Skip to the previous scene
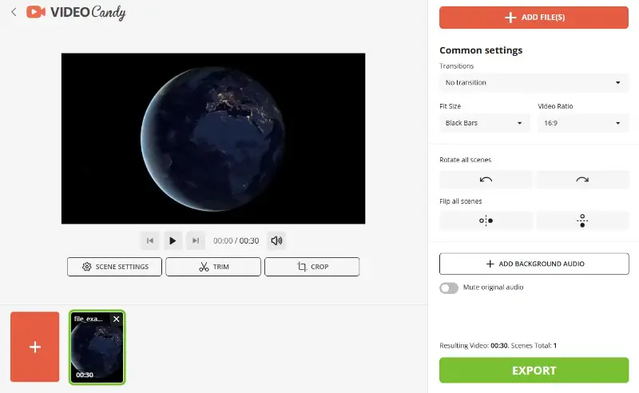639x393 pixels. point(149,240)
